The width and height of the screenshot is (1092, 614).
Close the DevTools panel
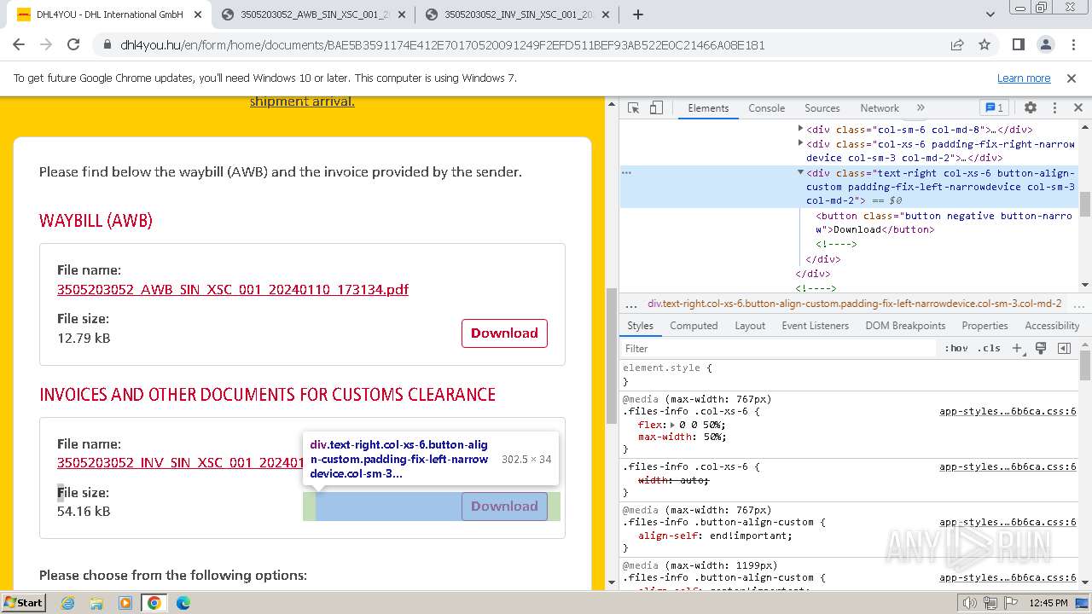point(1077,108)
